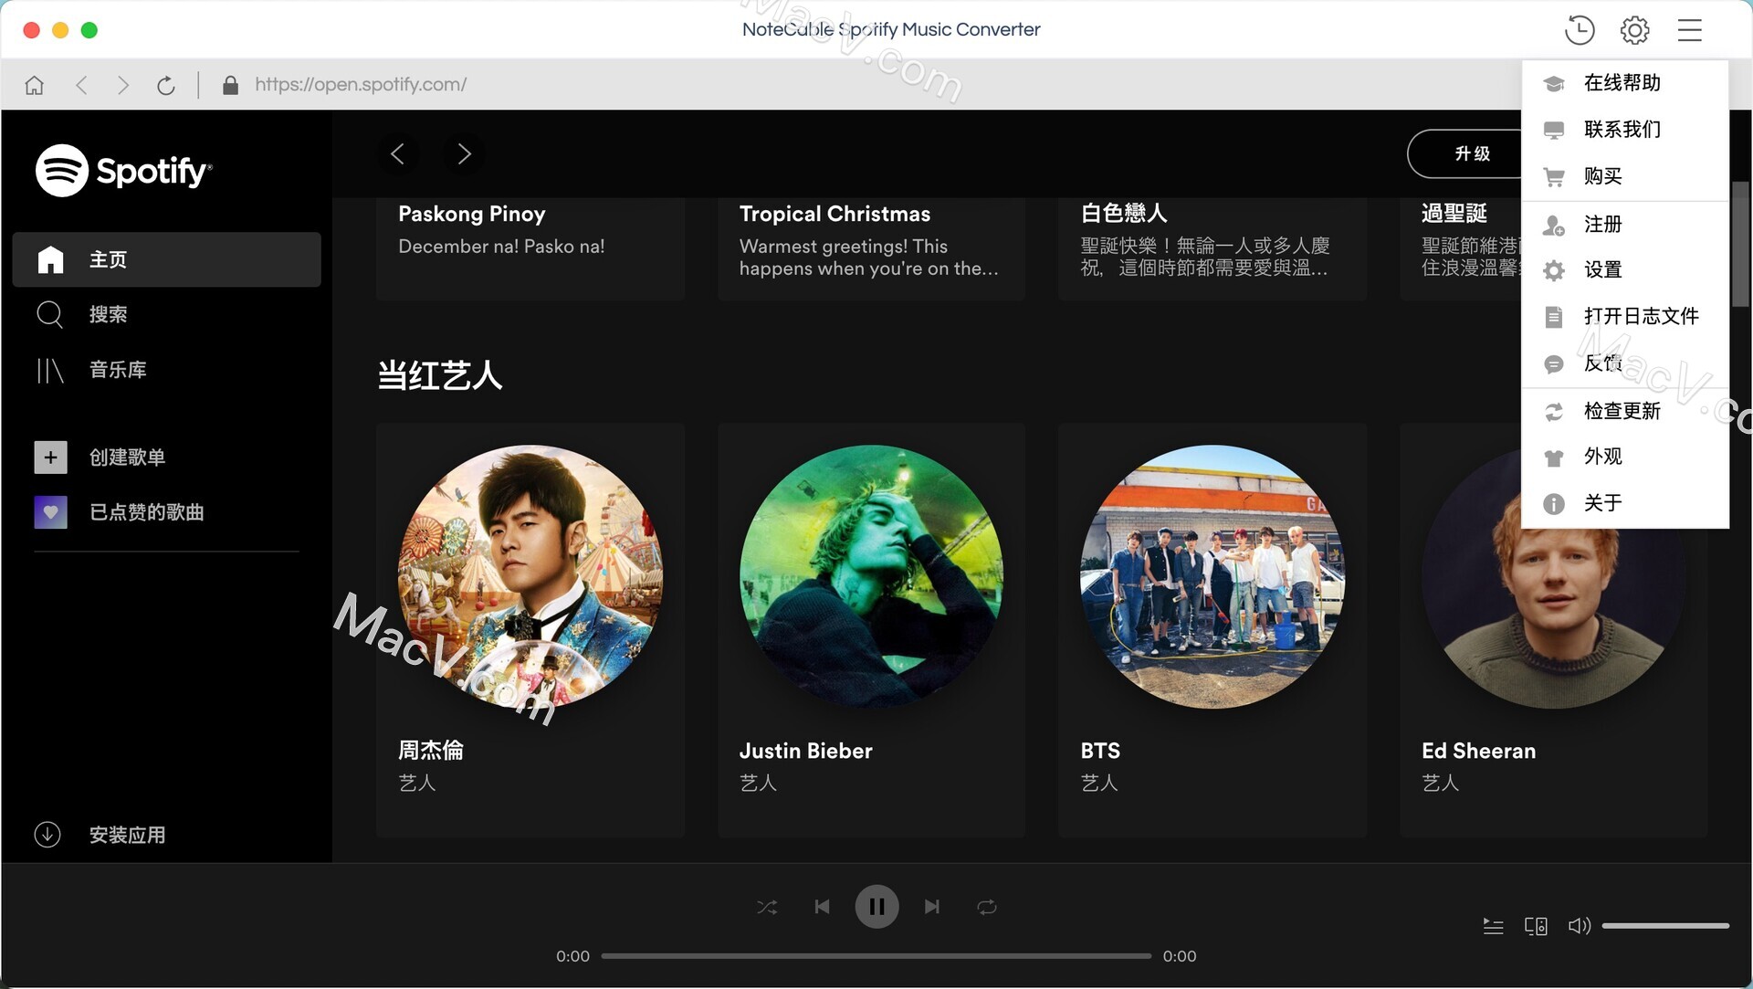Click the 安装应用 download icon
The height and width of the screenshot is (989, 1753).
click(47, 835)
